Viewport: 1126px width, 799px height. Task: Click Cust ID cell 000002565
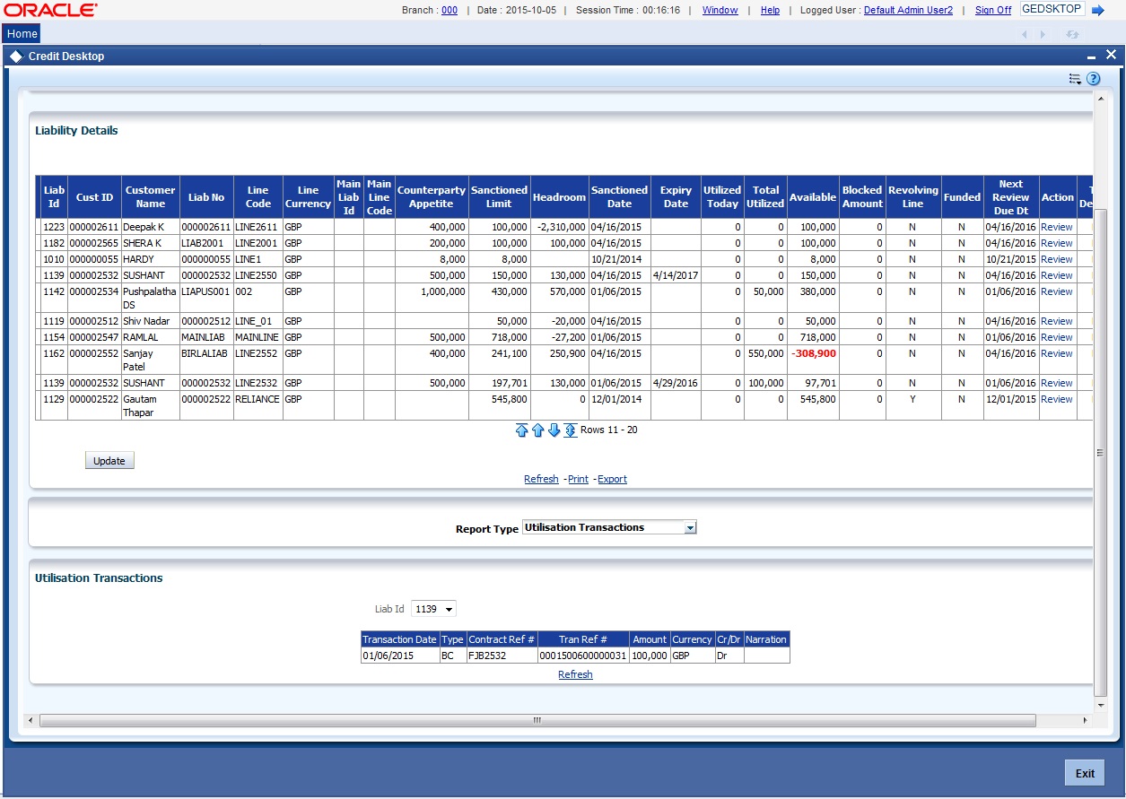coord(94,243)
